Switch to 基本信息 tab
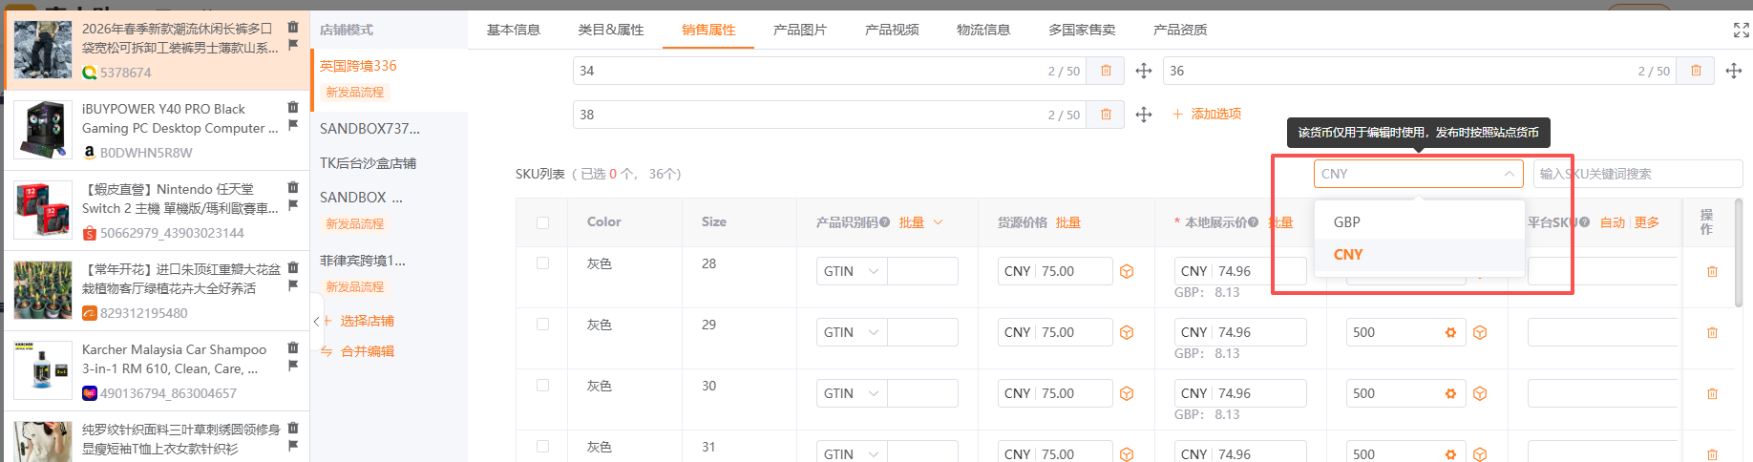The height and width of the screenshot is (462, 1753). [x=514, y=30]
